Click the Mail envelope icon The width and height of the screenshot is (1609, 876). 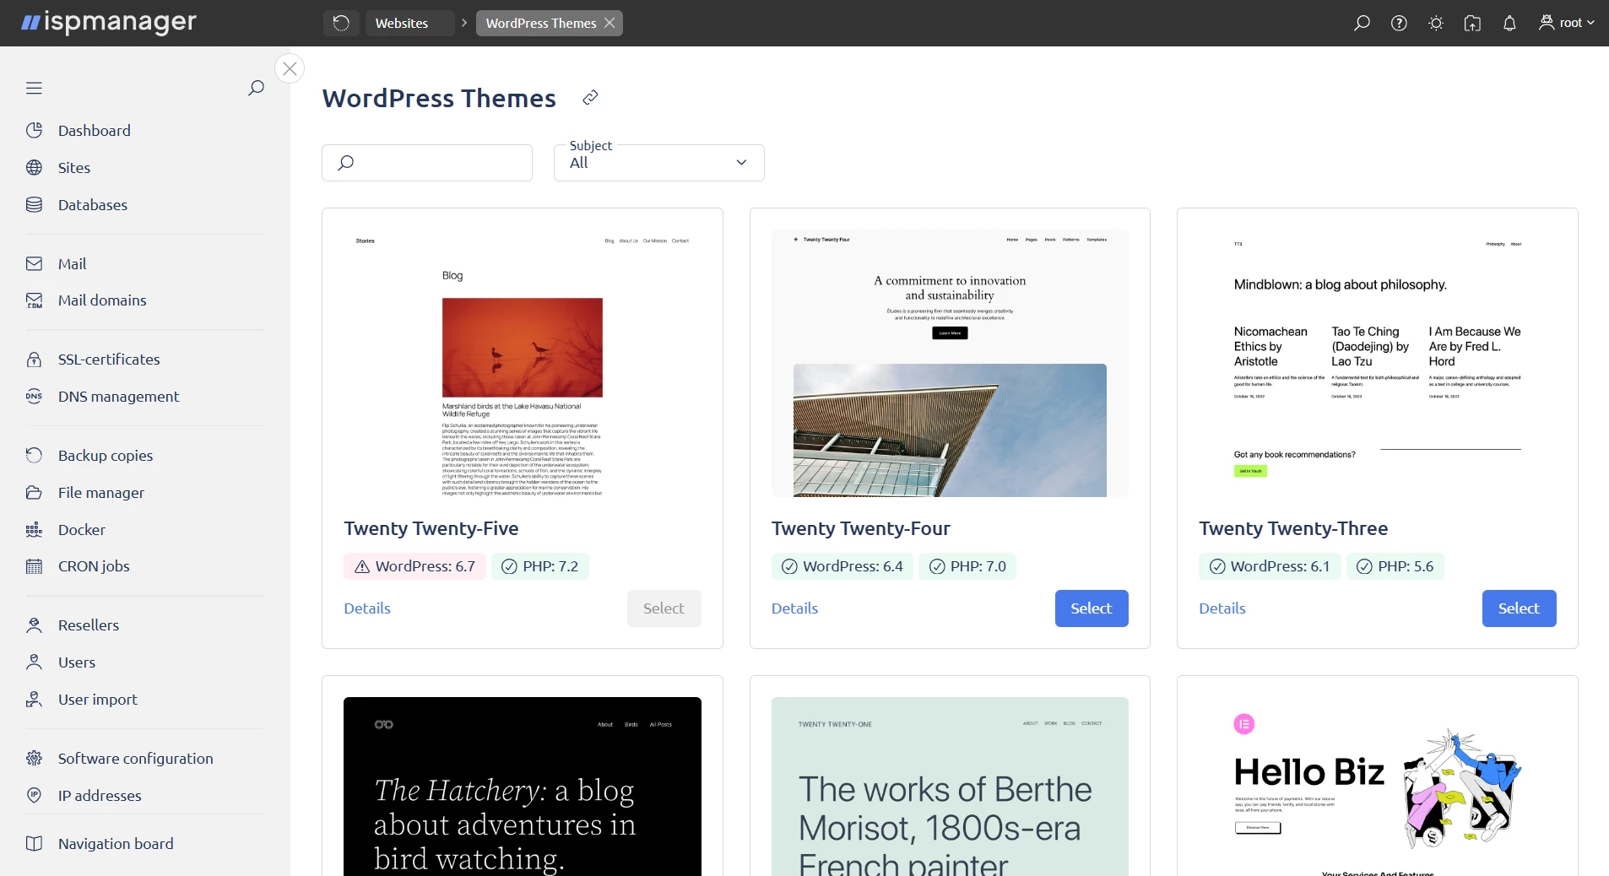tap(34, 264)
